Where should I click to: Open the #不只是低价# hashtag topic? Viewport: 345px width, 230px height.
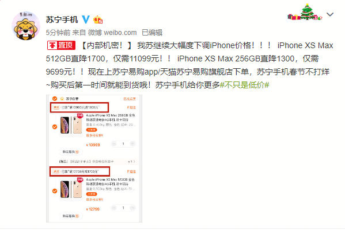point(244,85)
